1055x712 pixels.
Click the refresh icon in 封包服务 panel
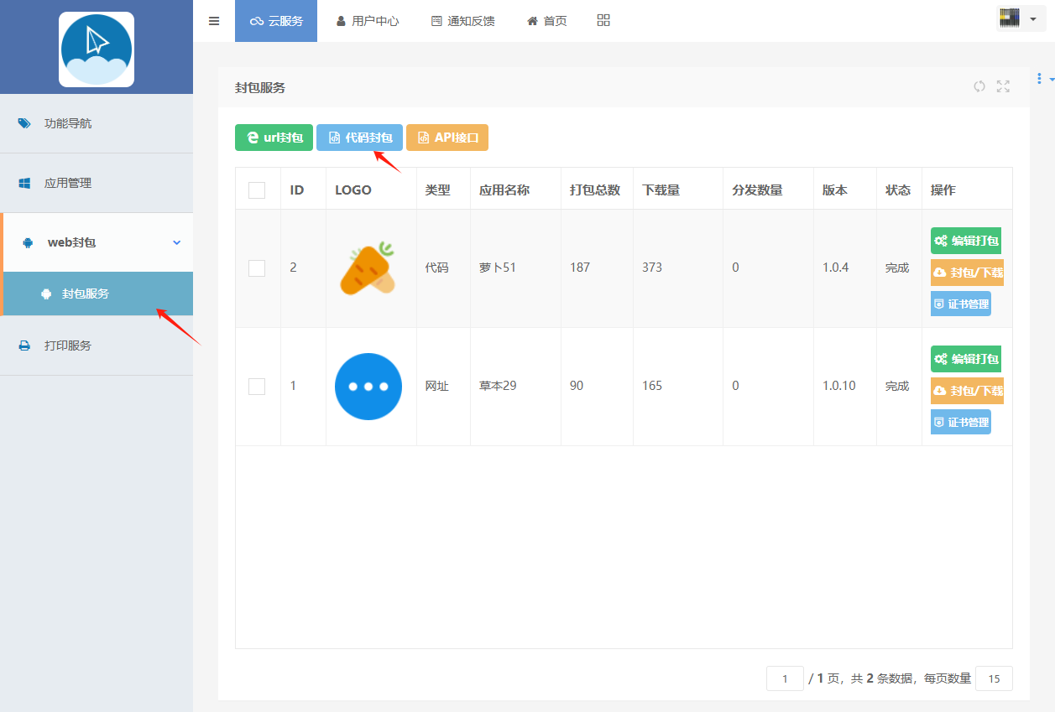click(979, 86)
